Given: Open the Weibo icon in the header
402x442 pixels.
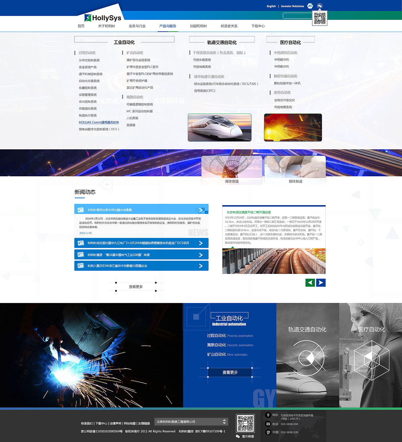Looking at the screenshot, I should [x=310, y=6].
